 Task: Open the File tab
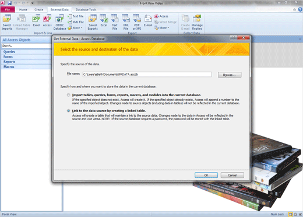[x=8, y=9]
